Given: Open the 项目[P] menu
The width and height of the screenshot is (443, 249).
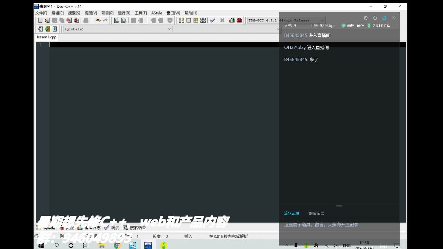Looking at the screenshot, I should [x=107, y=13].
